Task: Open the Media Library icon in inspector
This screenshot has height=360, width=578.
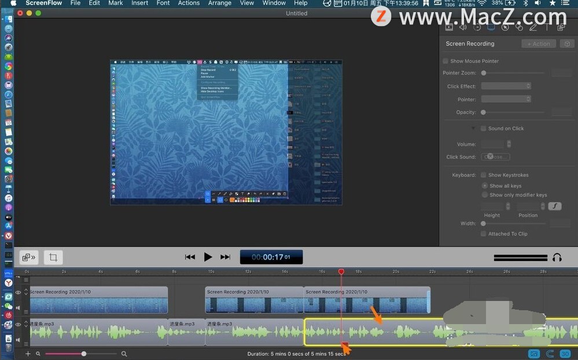Action: [561, 27]
